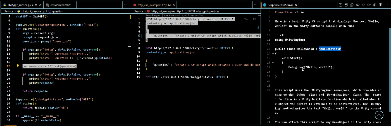Open the POST URL on http line 8
391x126 pixels.
pyautogui.click(x=186, y=48)
